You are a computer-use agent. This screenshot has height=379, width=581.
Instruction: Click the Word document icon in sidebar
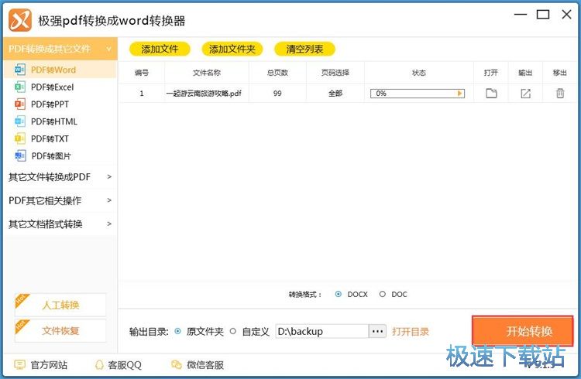coord(19,70)
